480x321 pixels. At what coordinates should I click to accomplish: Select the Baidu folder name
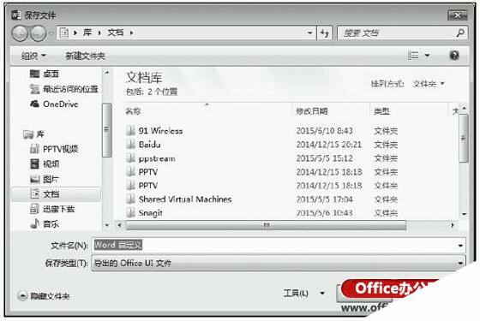pyautogui.click(x=149, y=145)
